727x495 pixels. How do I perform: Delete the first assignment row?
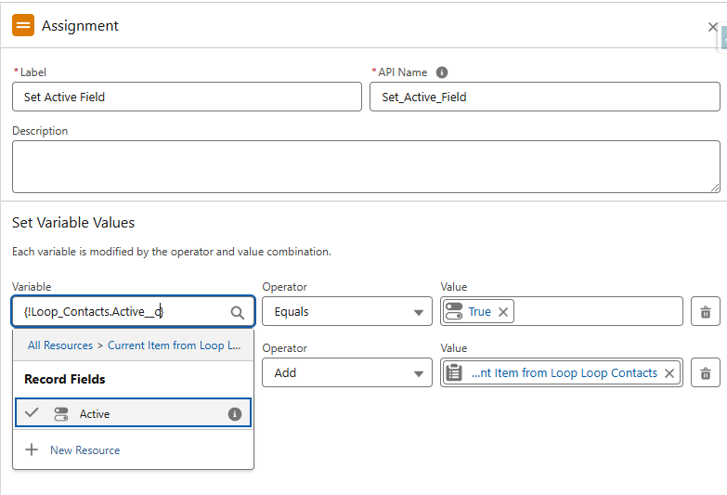(x=705, y=312)
